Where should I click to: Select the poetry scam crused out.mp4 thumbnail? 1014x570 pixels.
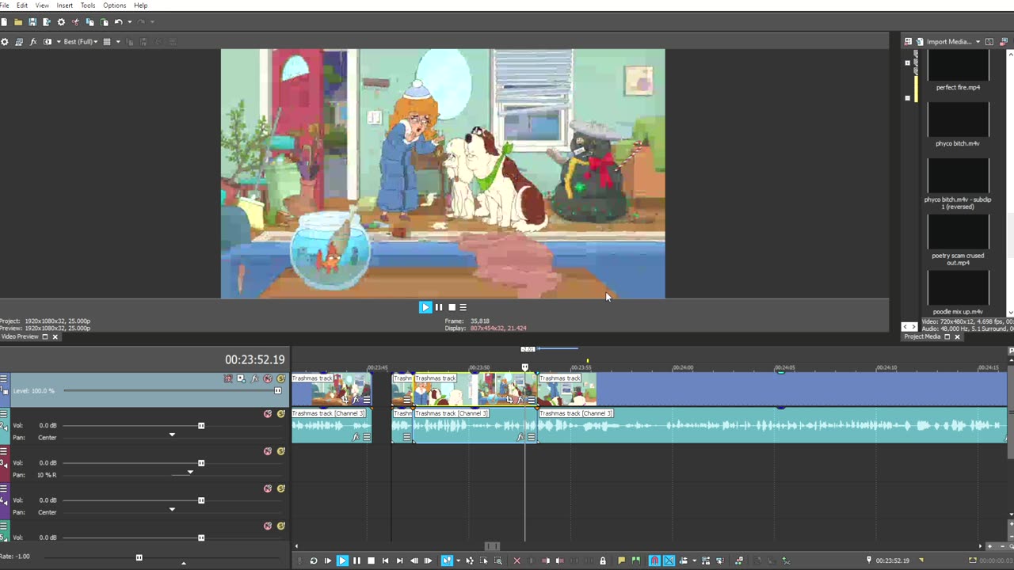coord(958,231)
